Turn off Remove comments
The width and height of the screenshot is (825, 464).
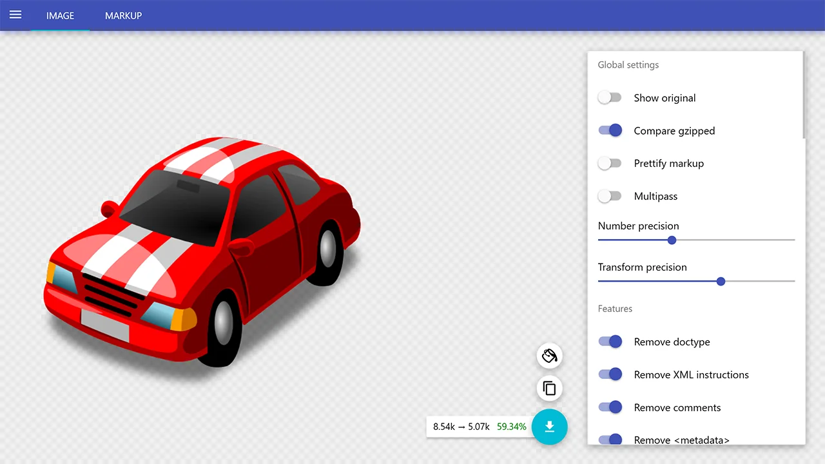610,407
